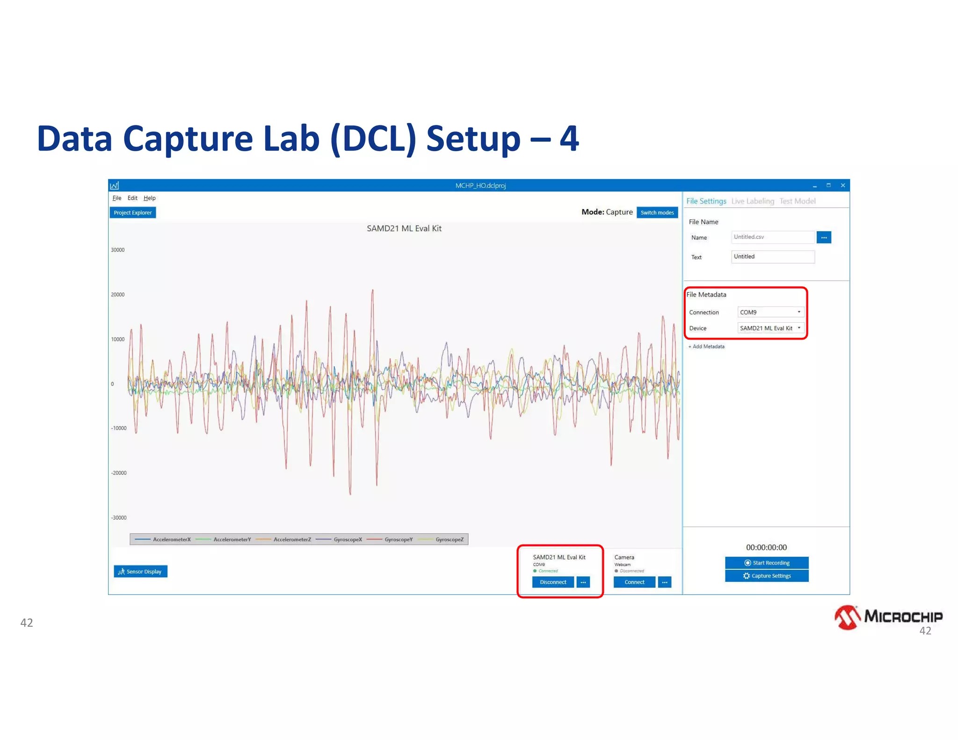Click the AccelerometerX legend entry
The height and width of the screenshot is (740, 958).
pyautogui.click(x=162, y=540)
